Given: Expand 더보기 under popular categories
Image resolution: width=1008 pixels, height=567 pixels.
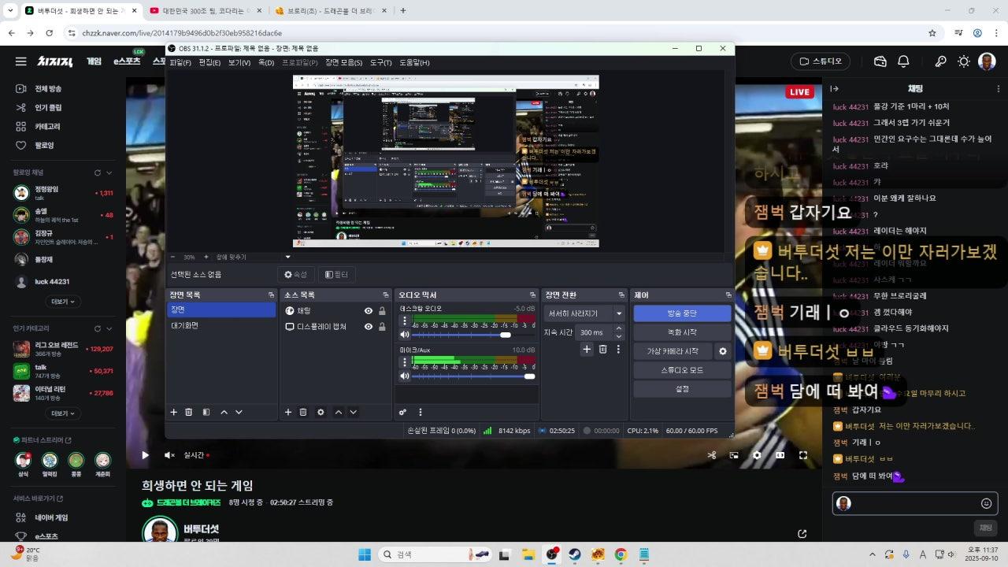Looking at the screenshot, I should click(63, 413).
